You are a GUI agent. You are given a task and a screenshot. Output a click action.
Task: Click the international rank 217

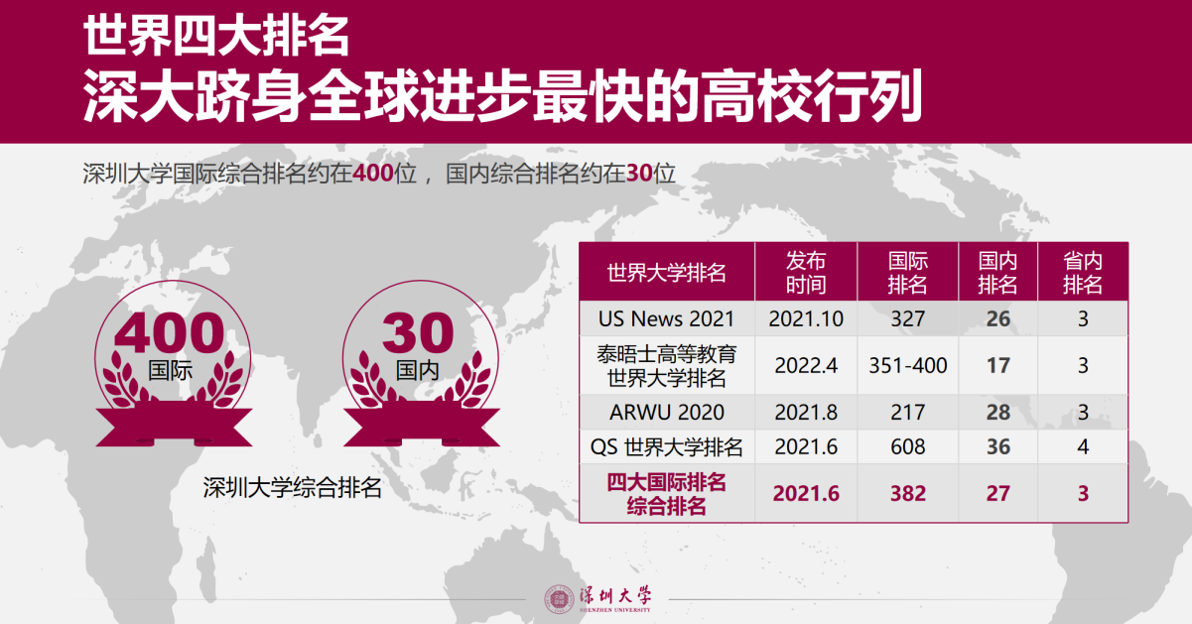(x=907, y=412)
